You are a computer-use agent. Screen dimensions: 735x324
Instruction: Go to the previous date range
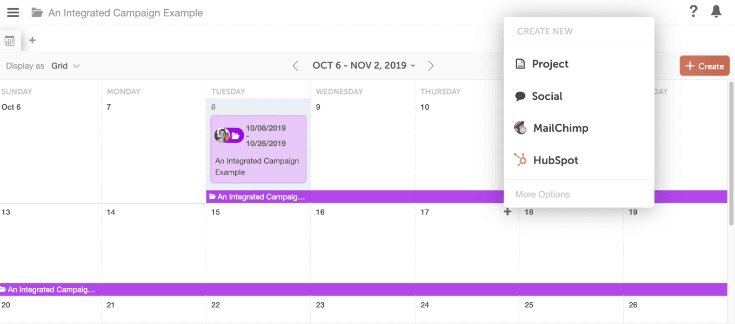point(295,66)
